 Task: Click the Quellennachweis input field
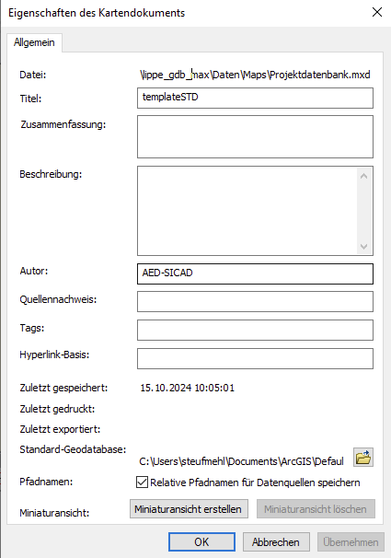coord(255,301)
